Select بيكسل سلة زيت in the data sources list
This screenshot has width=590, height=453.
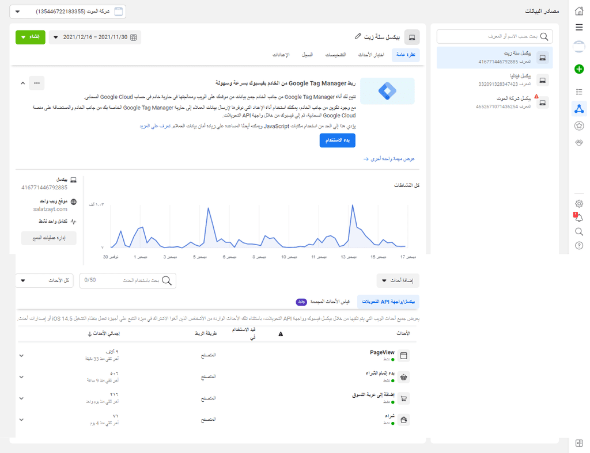494,58
